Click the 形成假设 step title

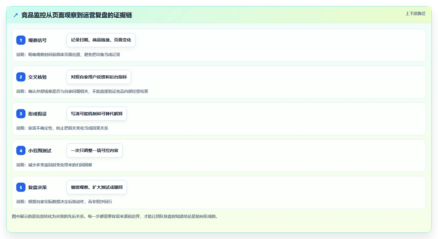tap(37, 114)
